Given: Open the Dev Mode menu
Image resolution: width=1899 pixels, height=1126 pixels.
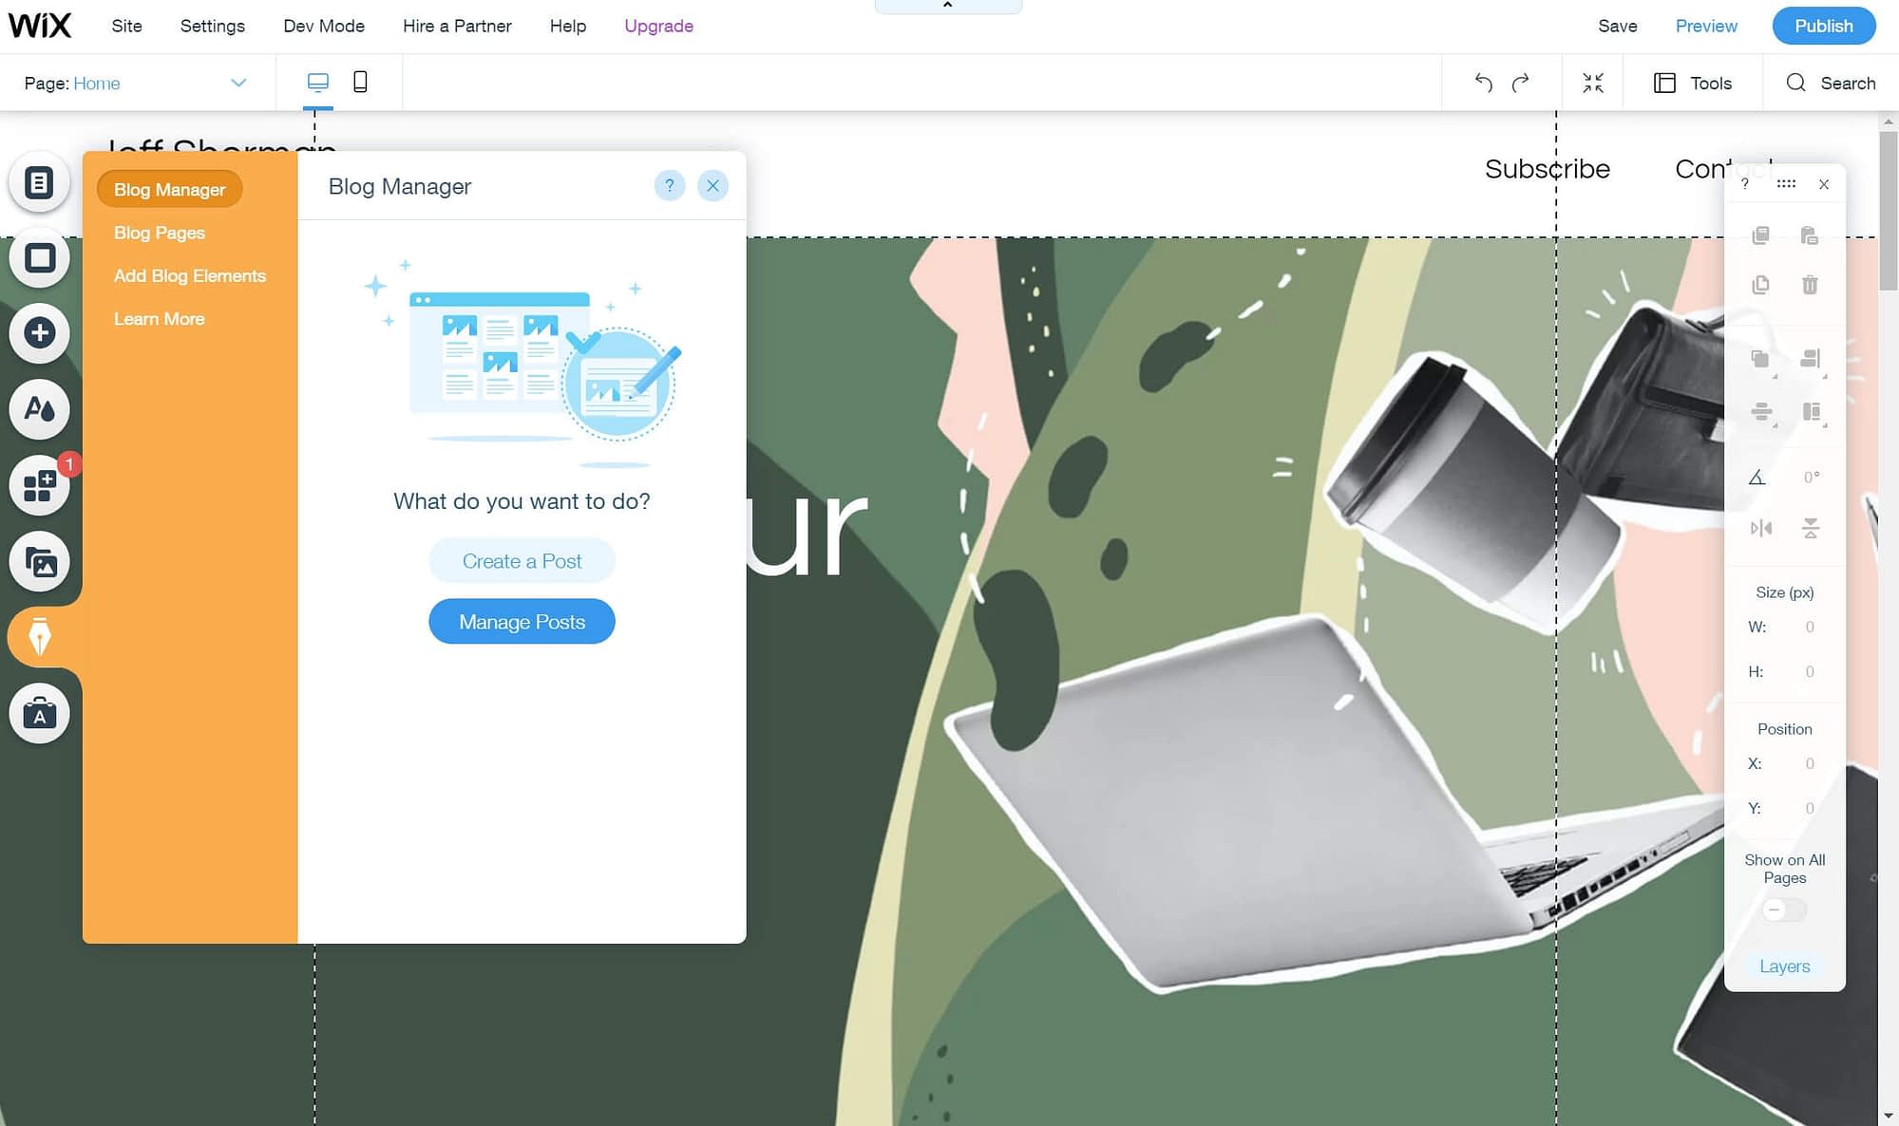Looking at the screenshot, I should point(323,26).
